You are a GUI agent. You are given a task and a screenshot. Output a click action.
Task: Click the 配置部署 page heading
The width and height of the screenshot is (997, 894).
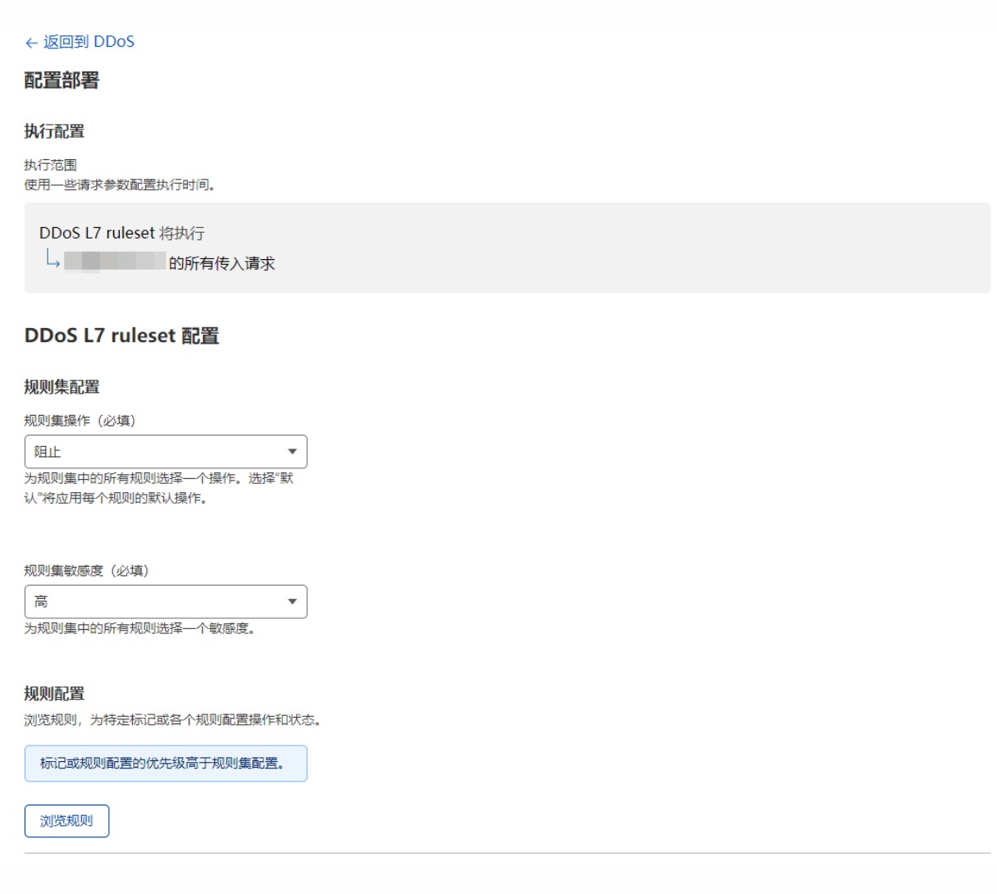pos(62,80)
